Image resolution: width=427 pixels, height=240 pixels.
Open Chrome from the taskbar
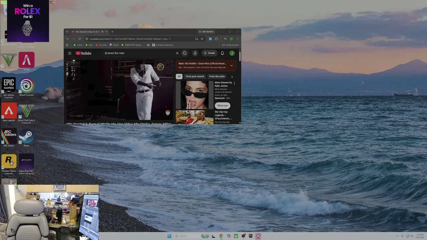pos(221,236)
